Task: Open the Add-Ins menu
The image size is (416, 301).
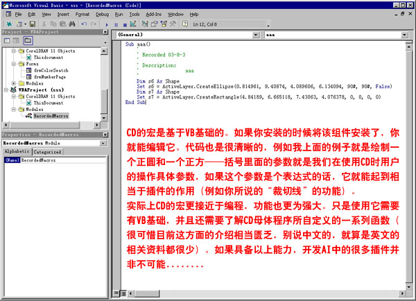Action: [x=153, y=15]
